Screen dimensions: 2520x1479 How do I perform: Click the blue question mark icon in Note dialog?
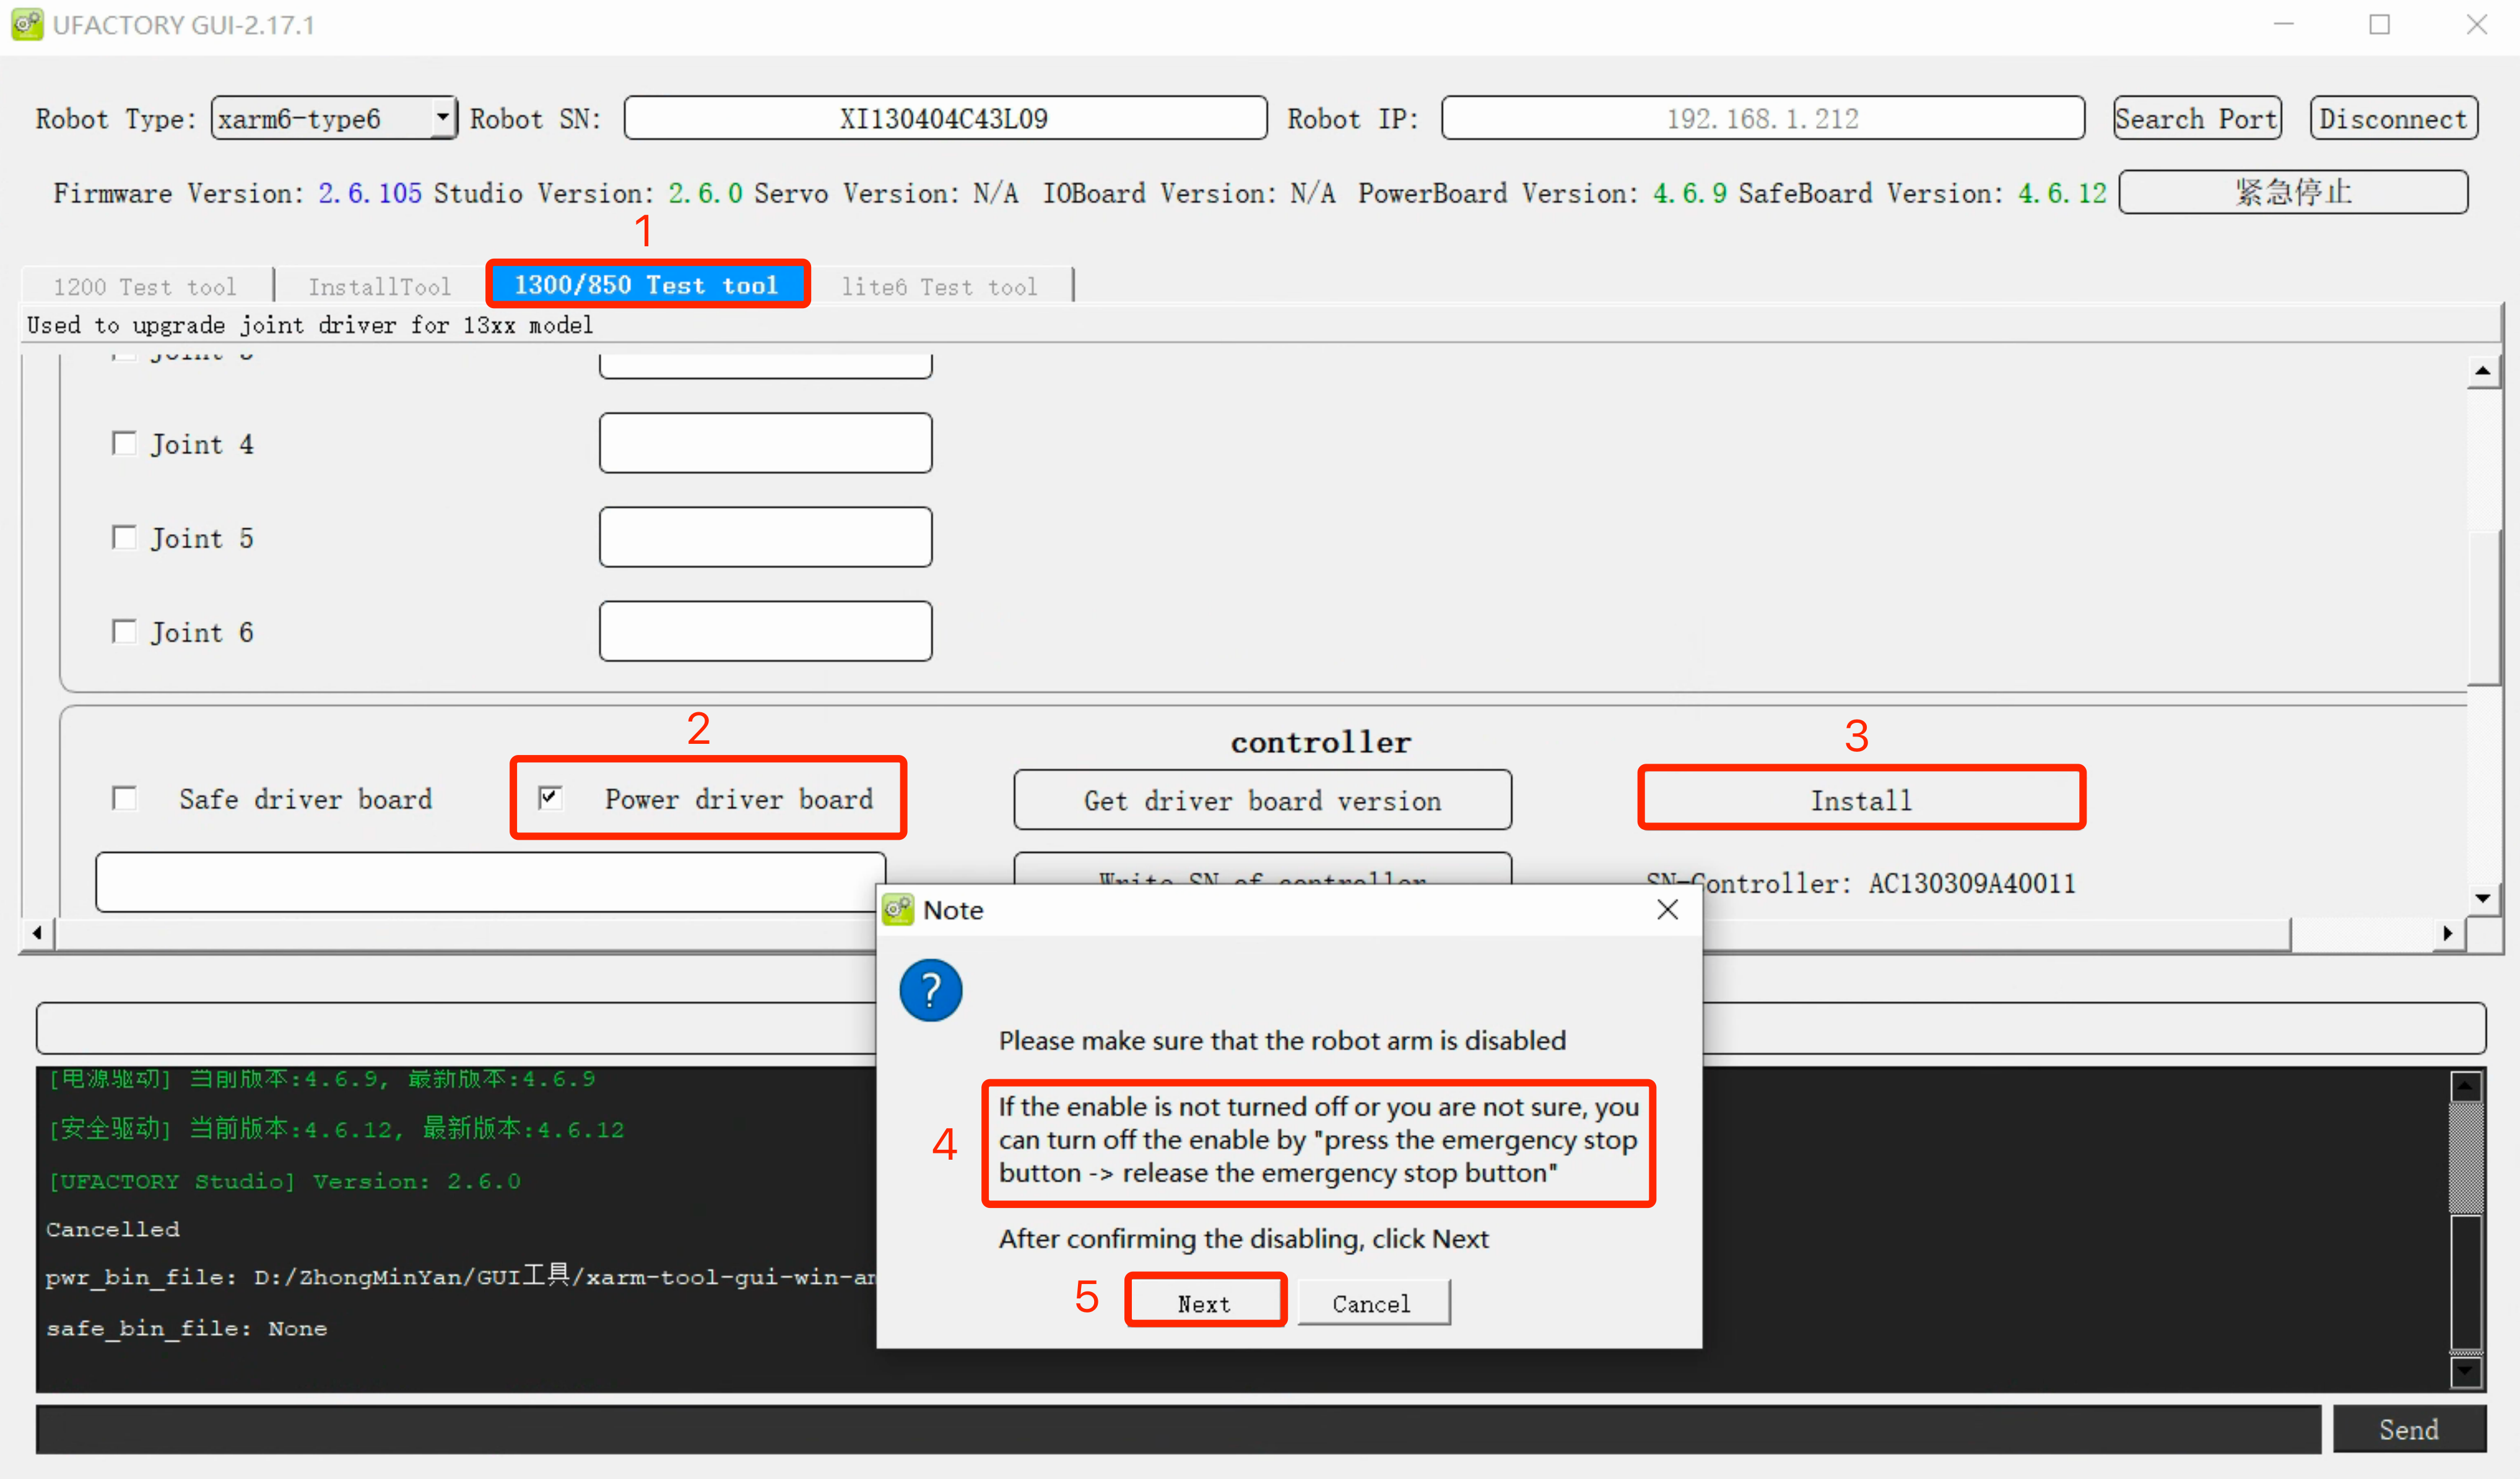click(x=930, y=990)
